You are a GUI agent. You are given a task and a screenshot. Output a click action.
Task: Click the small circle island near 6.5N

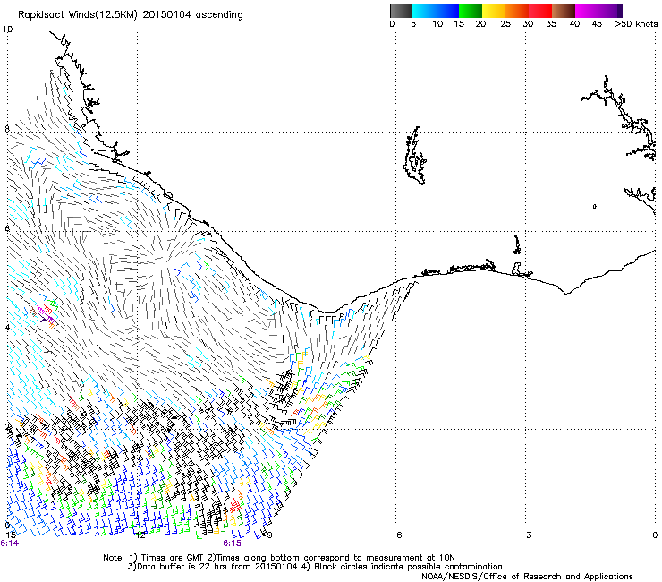coord(594,206)
